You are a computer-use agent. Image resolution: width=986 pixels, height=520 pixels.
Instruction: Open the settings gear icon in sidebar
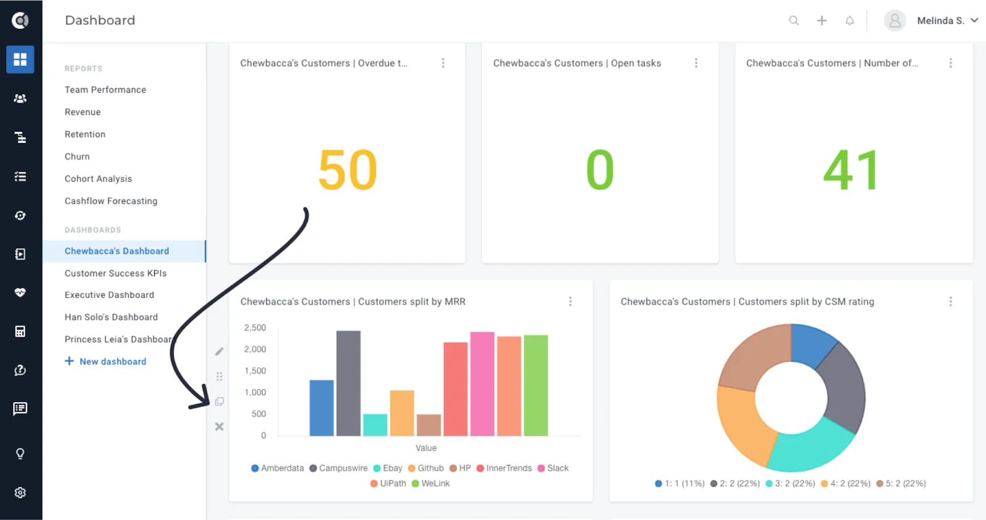20,493
